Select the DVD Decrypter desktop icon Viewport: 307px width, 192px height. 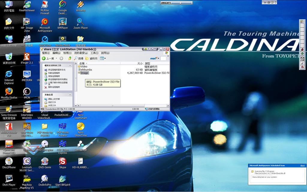(x=45, y=146)
